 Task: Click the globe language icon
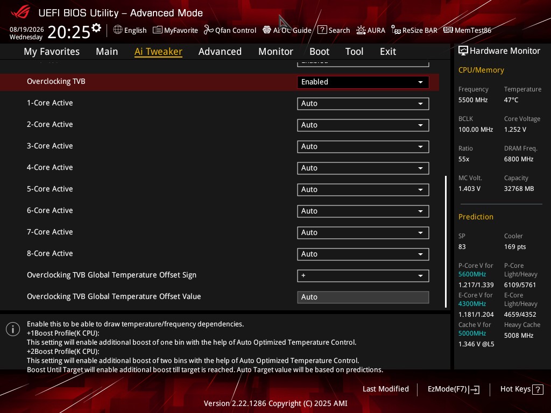[x=118, y=30]
